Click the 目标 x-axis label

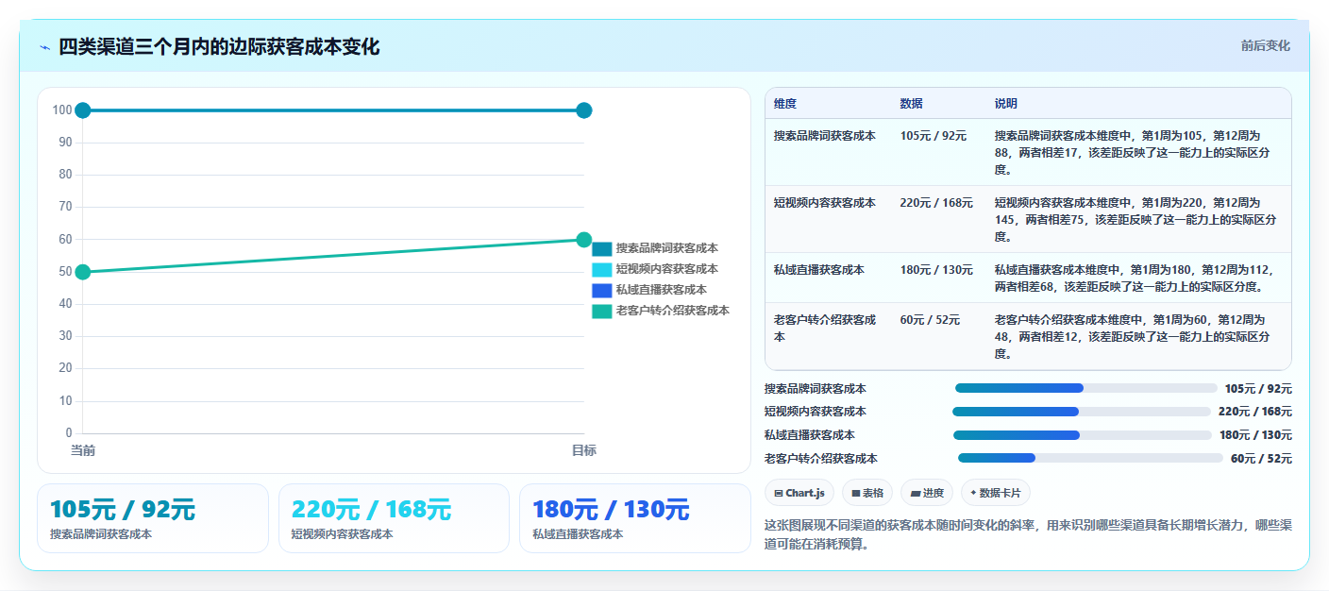tap(583, 451)
